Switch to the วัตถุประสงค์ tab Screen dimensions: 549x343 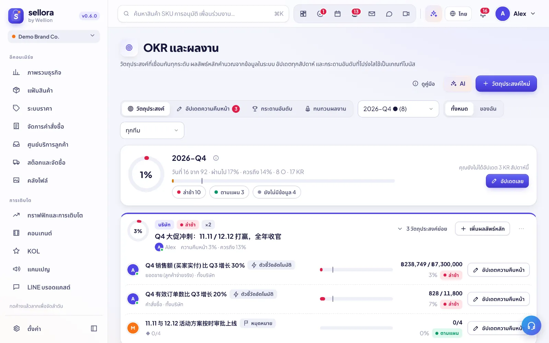click(x=146, y=109)
